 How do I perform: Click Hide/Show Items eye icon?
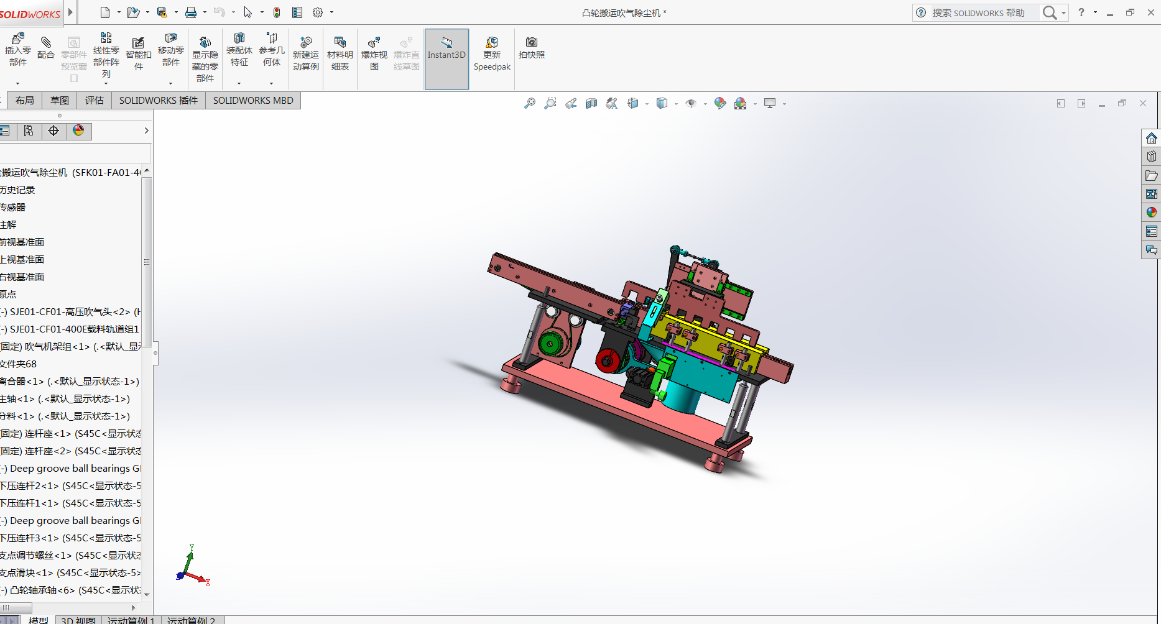point(691,104)
